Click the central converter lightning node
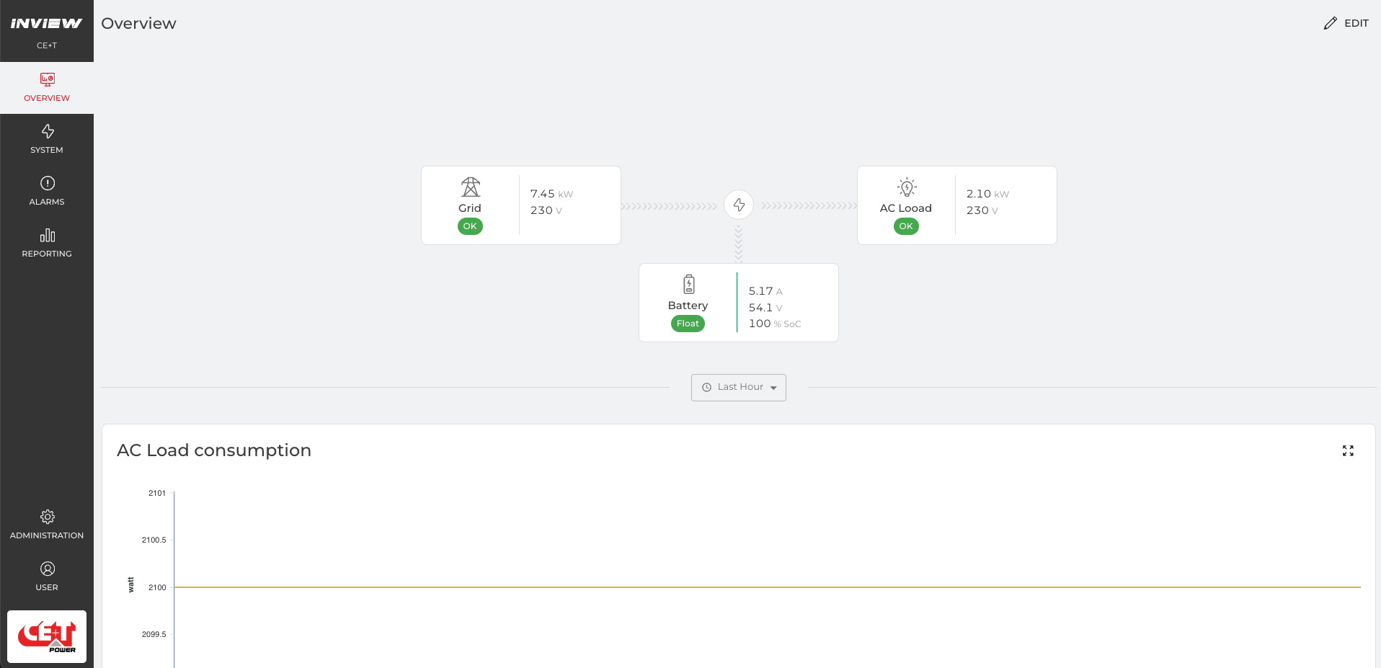 pyautogui.click(x=739, y=205)
